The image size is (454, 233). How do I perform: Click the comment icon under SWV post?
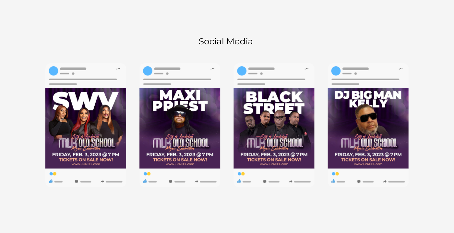(x=77, y=182)
